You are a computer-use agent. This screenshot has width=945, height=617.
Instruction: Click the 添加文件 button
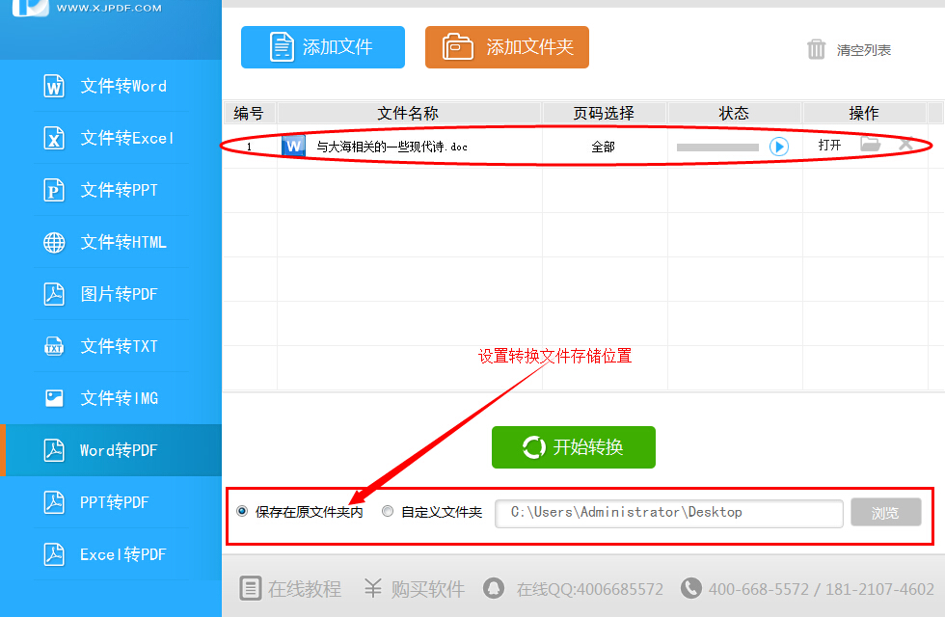323,47
